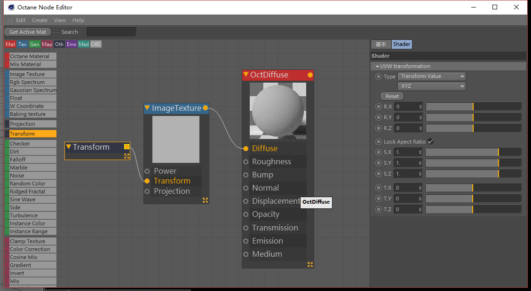Toggle the Gen green filter tag
Viewport: 531px width, 291px height.
[35, 44]
